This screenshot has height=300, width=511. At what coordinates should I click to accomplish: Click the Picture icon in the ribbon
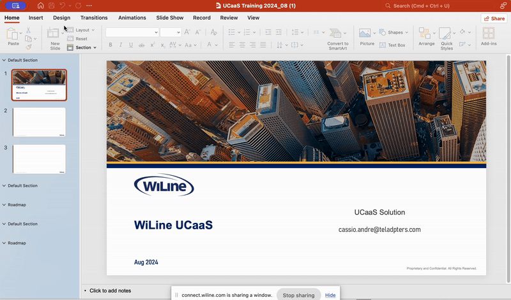365,33
